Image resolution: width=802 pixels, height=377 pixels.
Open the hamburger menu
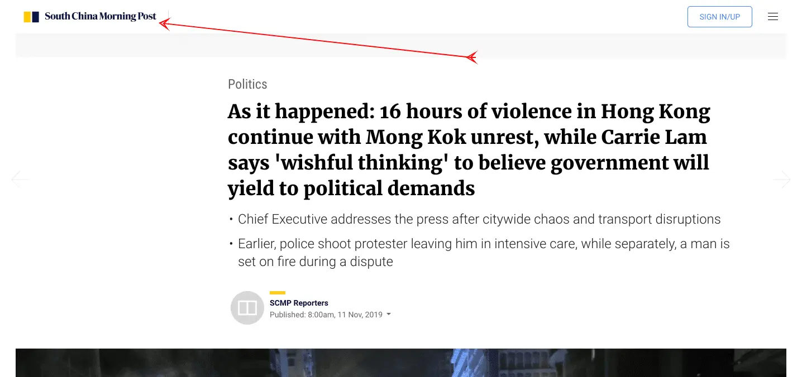click(x=773, y=17)
